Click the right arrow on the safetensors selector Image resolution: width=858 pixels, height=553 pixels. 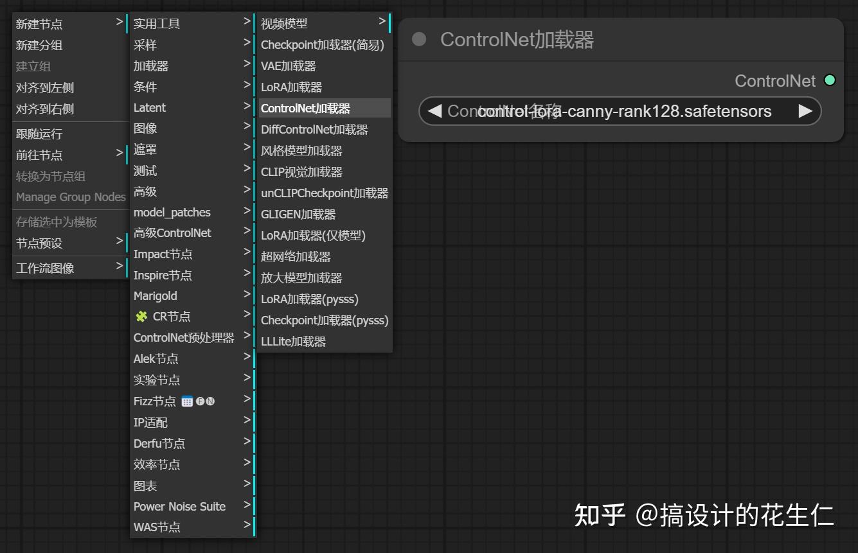[806, 111]
